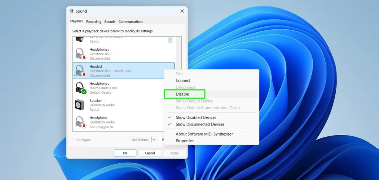The image size is (379, 180).
Task: Click the Realtek Headphone not plugged in icon
Action: click(80, 122)
